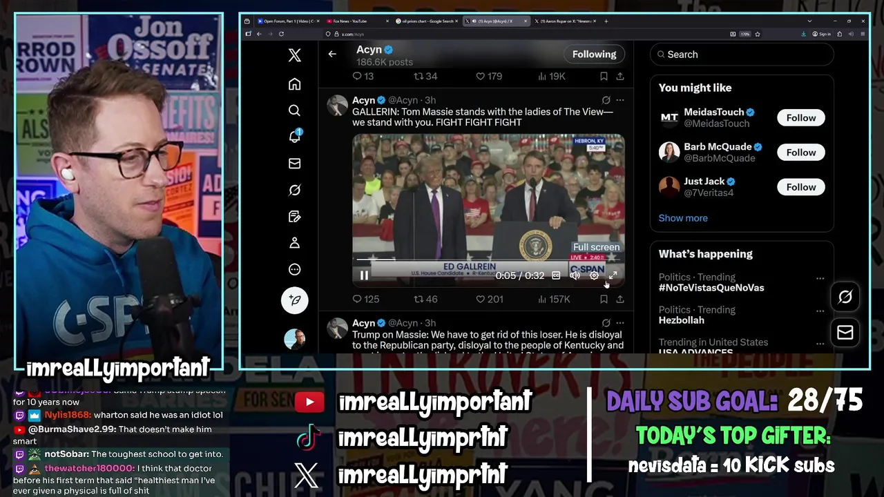Switch to Aaron Rupar on X tab
This screenshot has width=884, height=497.
tap(565, 21)
